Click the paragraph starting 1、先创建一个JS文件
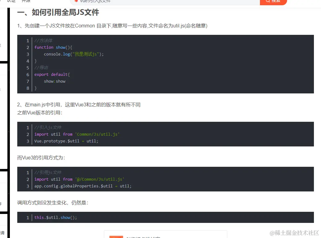The height and width of the screenshot is (238, 321). [x=112, y=26]
